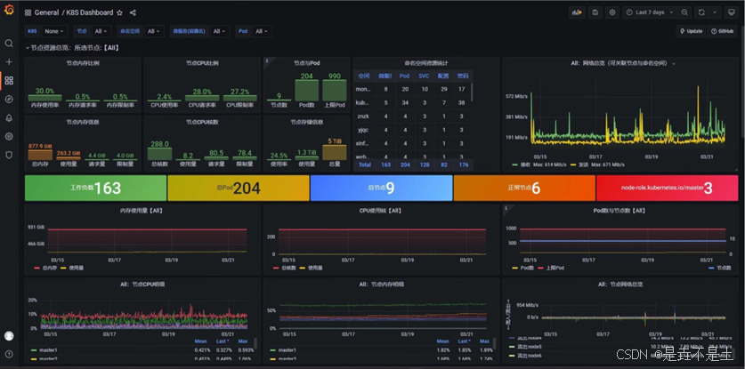The width and height of the screenshot is (745, 369).
Task: Sort namespace table by 空间 column
Action: point(364,76)
